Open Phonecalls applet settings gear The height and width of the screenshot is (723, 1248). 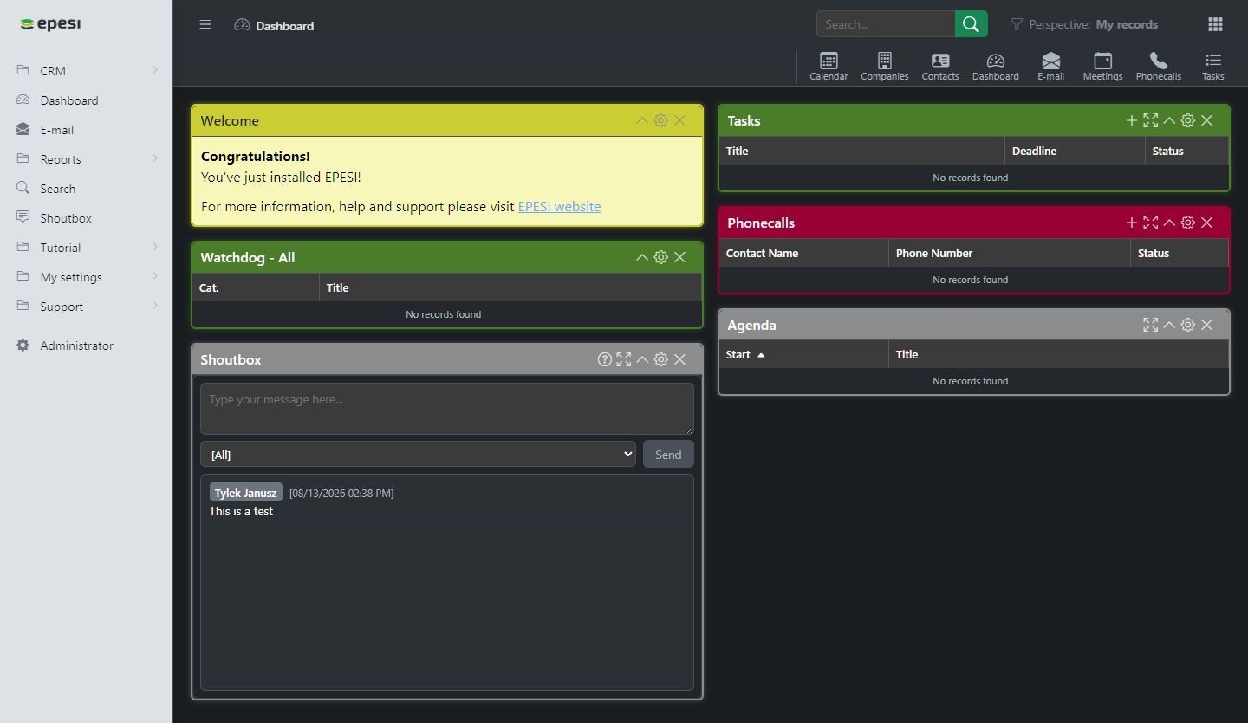(x=1187, y=223)
